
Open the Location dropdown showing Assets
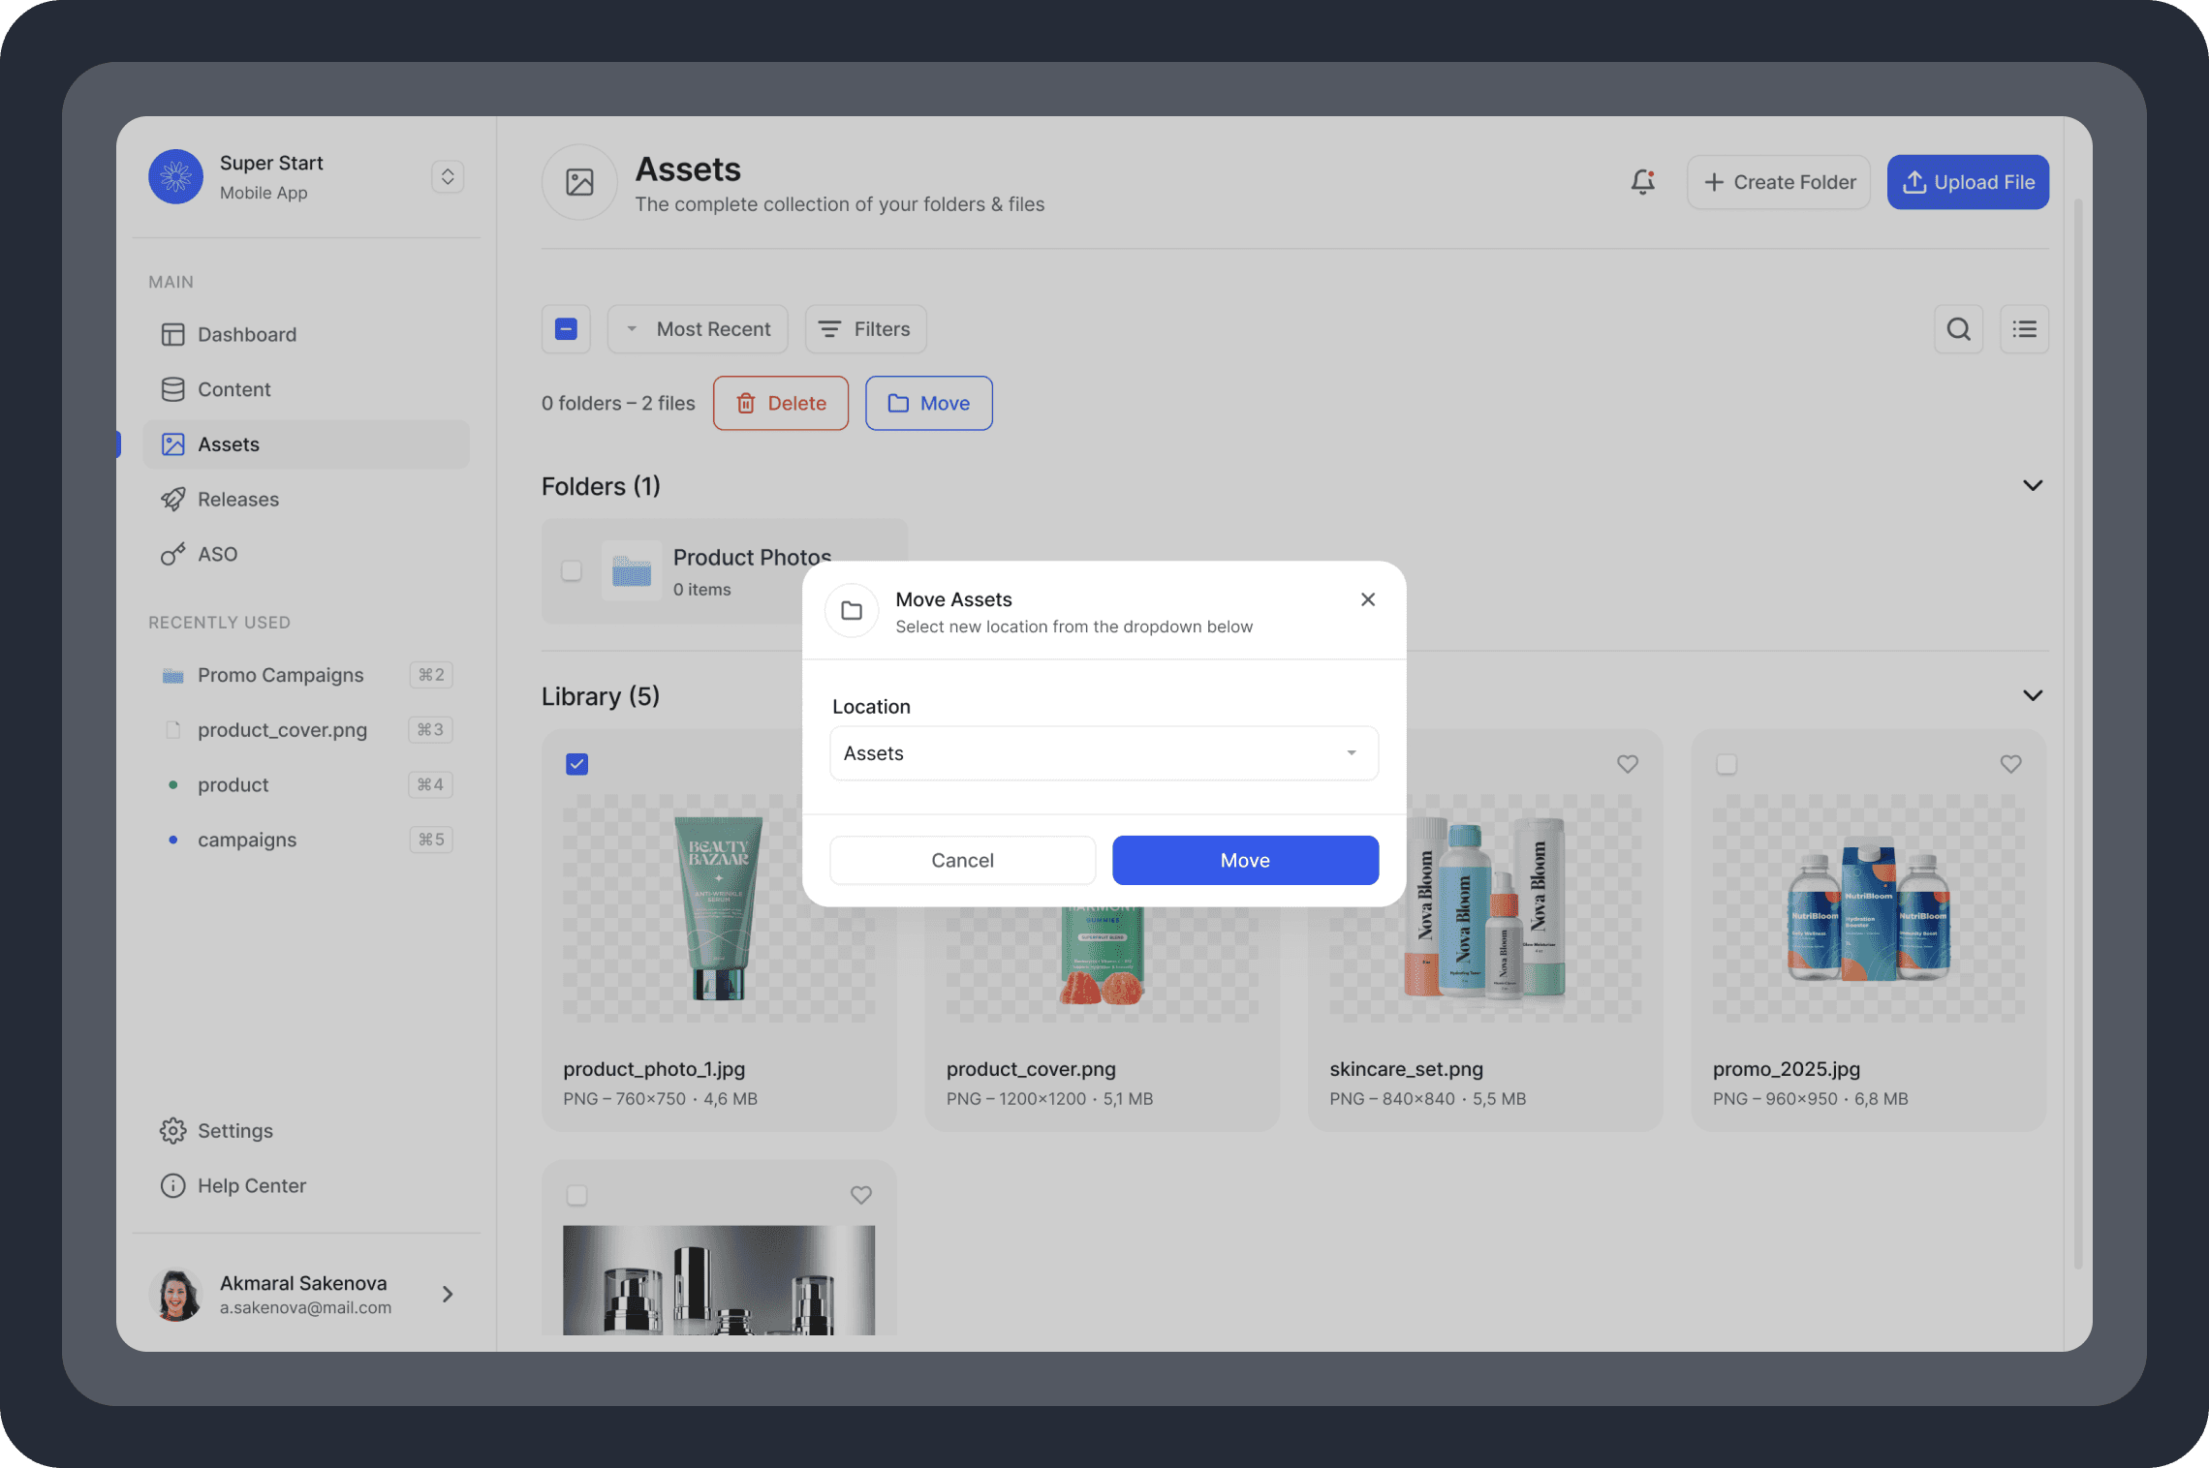click(x=1104, y=753)
